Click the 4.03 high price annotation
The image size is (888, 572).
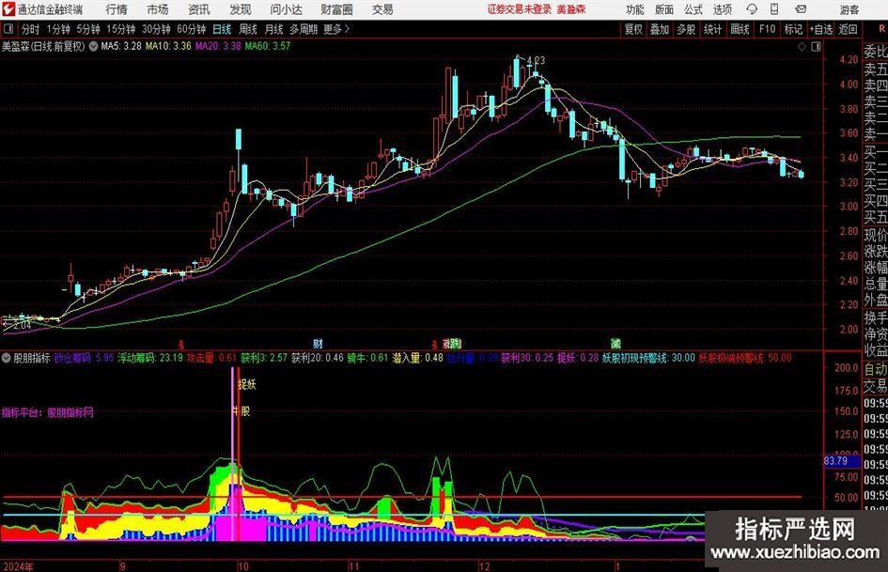536,60
